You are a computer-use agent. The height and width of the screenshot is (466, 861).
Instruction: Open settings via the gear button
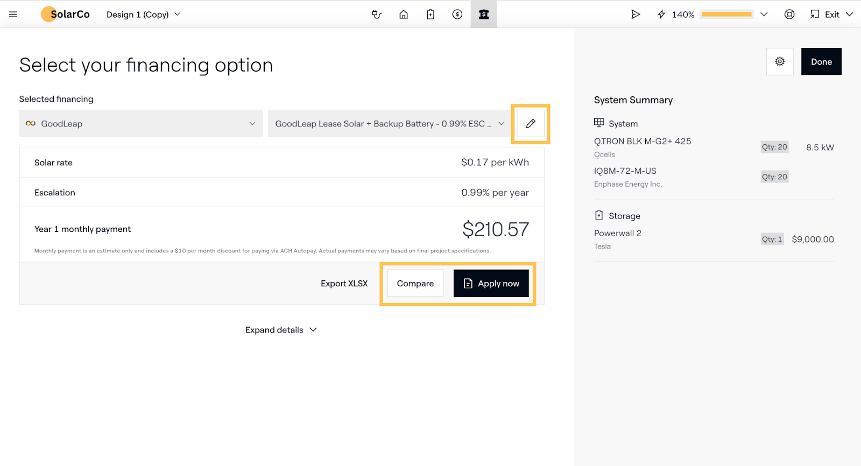780,62
